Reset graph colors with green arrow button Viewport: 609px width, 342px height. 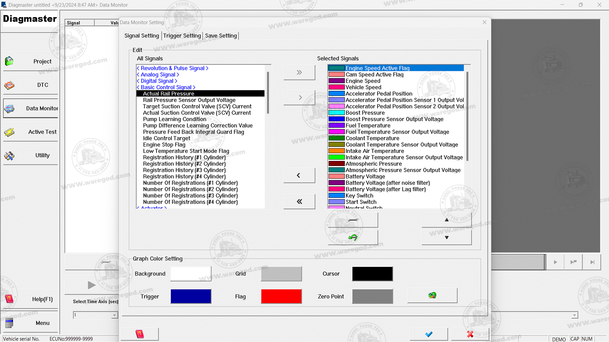pos(432,295)
